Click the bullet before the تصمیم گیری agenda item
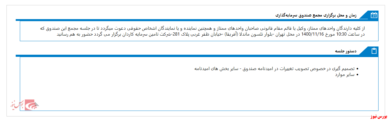Image resolution: width=388 pixels, height=120 pixels. pos(358,69)
